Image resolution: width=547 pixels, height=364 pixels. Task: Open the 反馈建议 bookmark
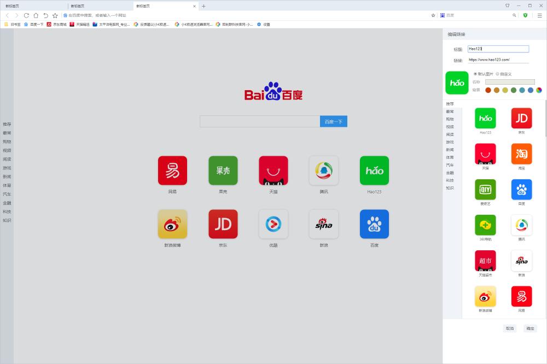point(152,25)
